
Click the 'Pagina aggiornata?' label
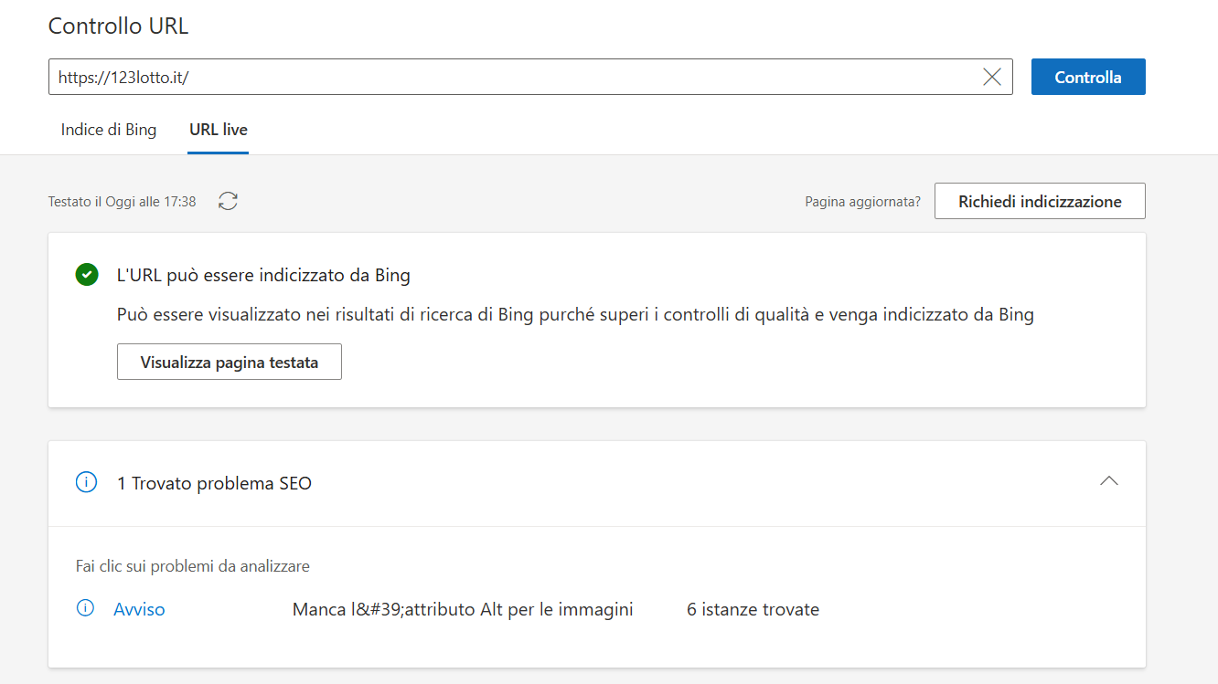click(862, 202)
